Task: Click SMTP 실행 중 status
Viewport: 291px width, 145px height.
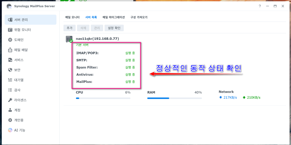Action: pos(130,60)
